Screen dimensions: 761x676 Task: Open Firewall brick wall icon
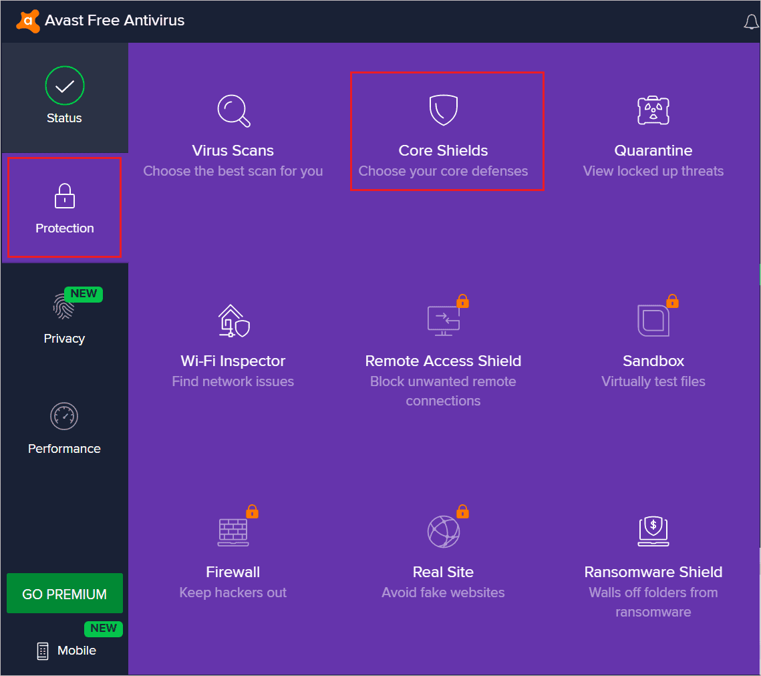(233, 532)
